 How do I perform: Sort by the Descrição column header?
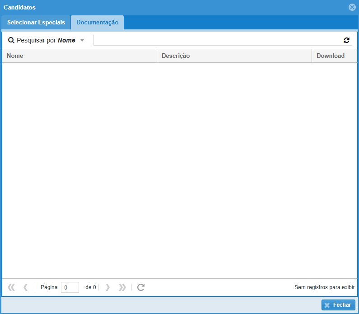point(234,56)
